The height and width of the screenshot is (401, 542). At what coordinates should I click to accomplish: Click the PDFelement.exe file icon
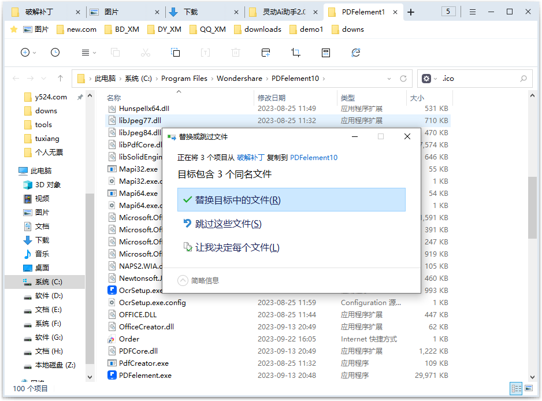tap(112, 376)
